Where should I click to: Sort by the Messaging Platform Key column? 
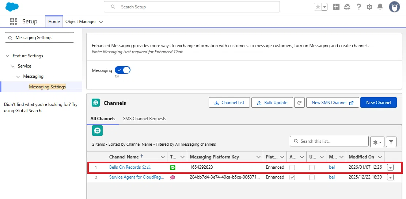[x=215, y=157]
